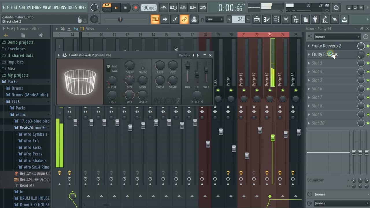Pause playback with the pause button
Image resolution: width=370 pixels, height=208 pixels.
coord(116,8)
